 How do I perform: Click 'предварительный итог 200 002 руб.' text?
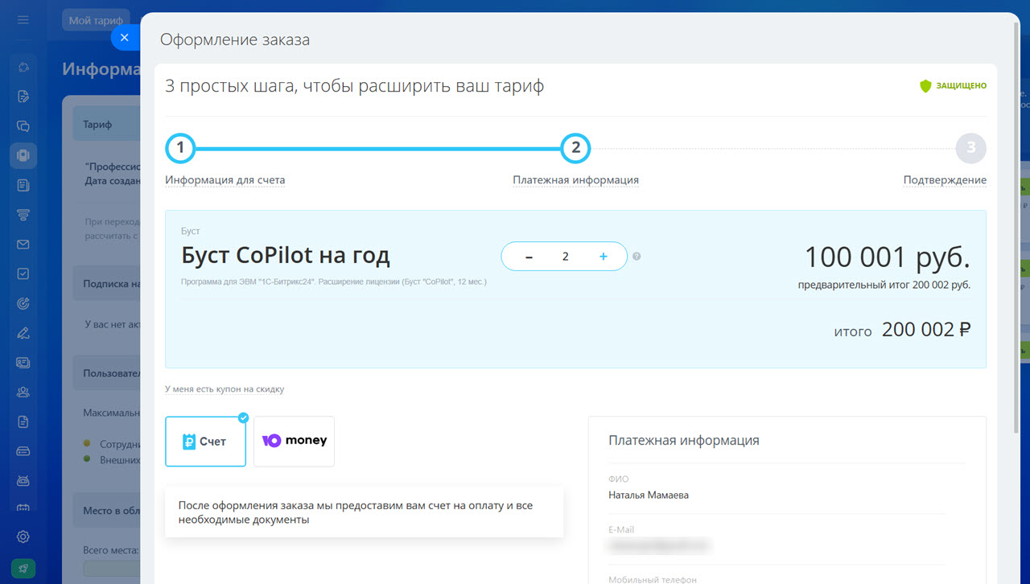point(884,285)
